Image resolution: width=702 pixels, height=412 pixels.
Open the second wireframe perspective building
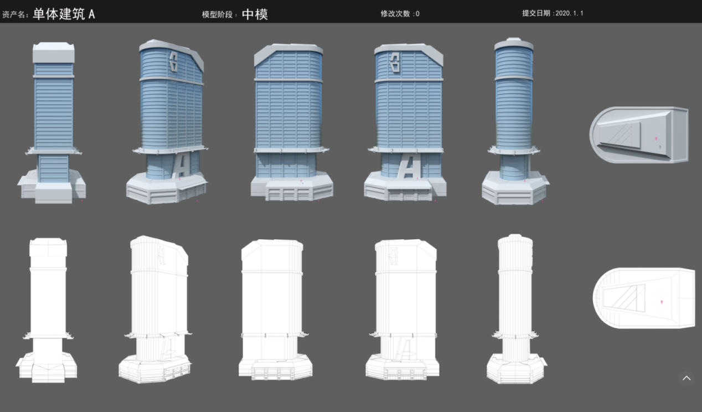pos(156,310)
